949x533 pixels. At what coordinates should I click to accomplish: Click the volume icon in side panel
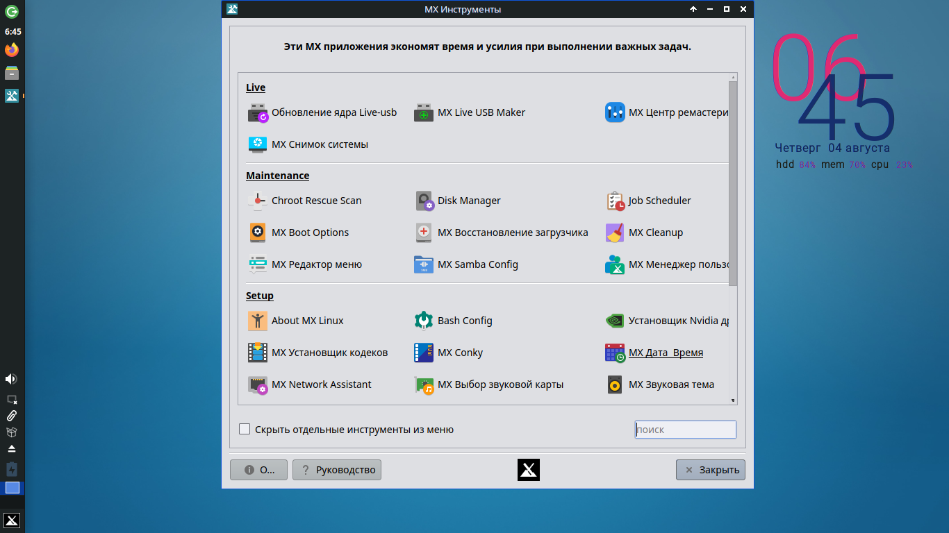11,379
